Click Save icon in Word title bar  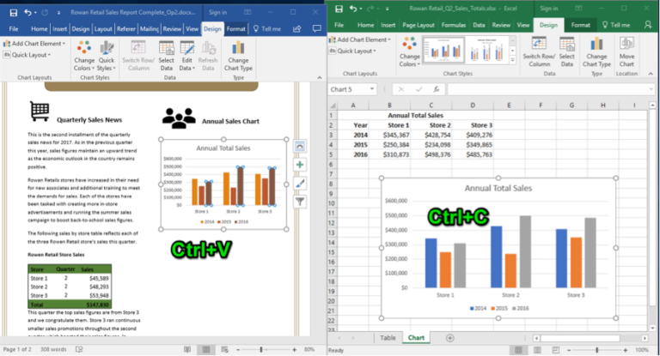(14, 13)
